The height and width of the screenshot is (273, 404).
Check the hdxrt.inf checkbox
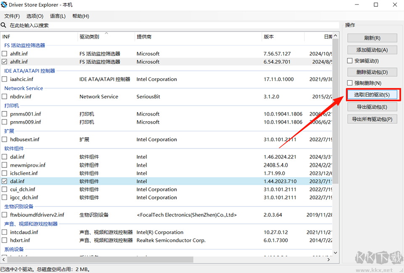tap(4, 240)
